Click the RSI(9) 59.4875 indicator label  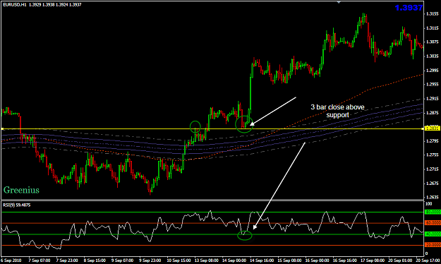point(17,205)
